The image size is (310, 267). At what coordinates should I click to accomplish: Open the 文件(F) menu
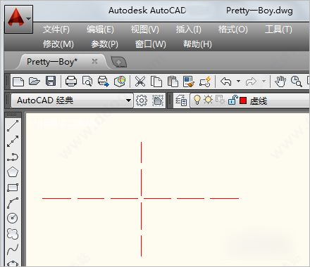tap(56, 30)
